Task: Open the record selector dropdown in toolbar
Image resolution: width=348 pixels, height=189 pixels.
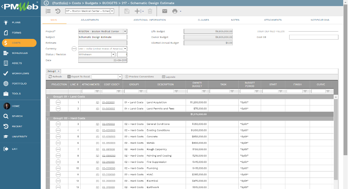Action: [112, 11]
